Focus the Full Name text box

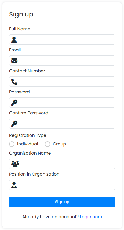tap(62, 40)
